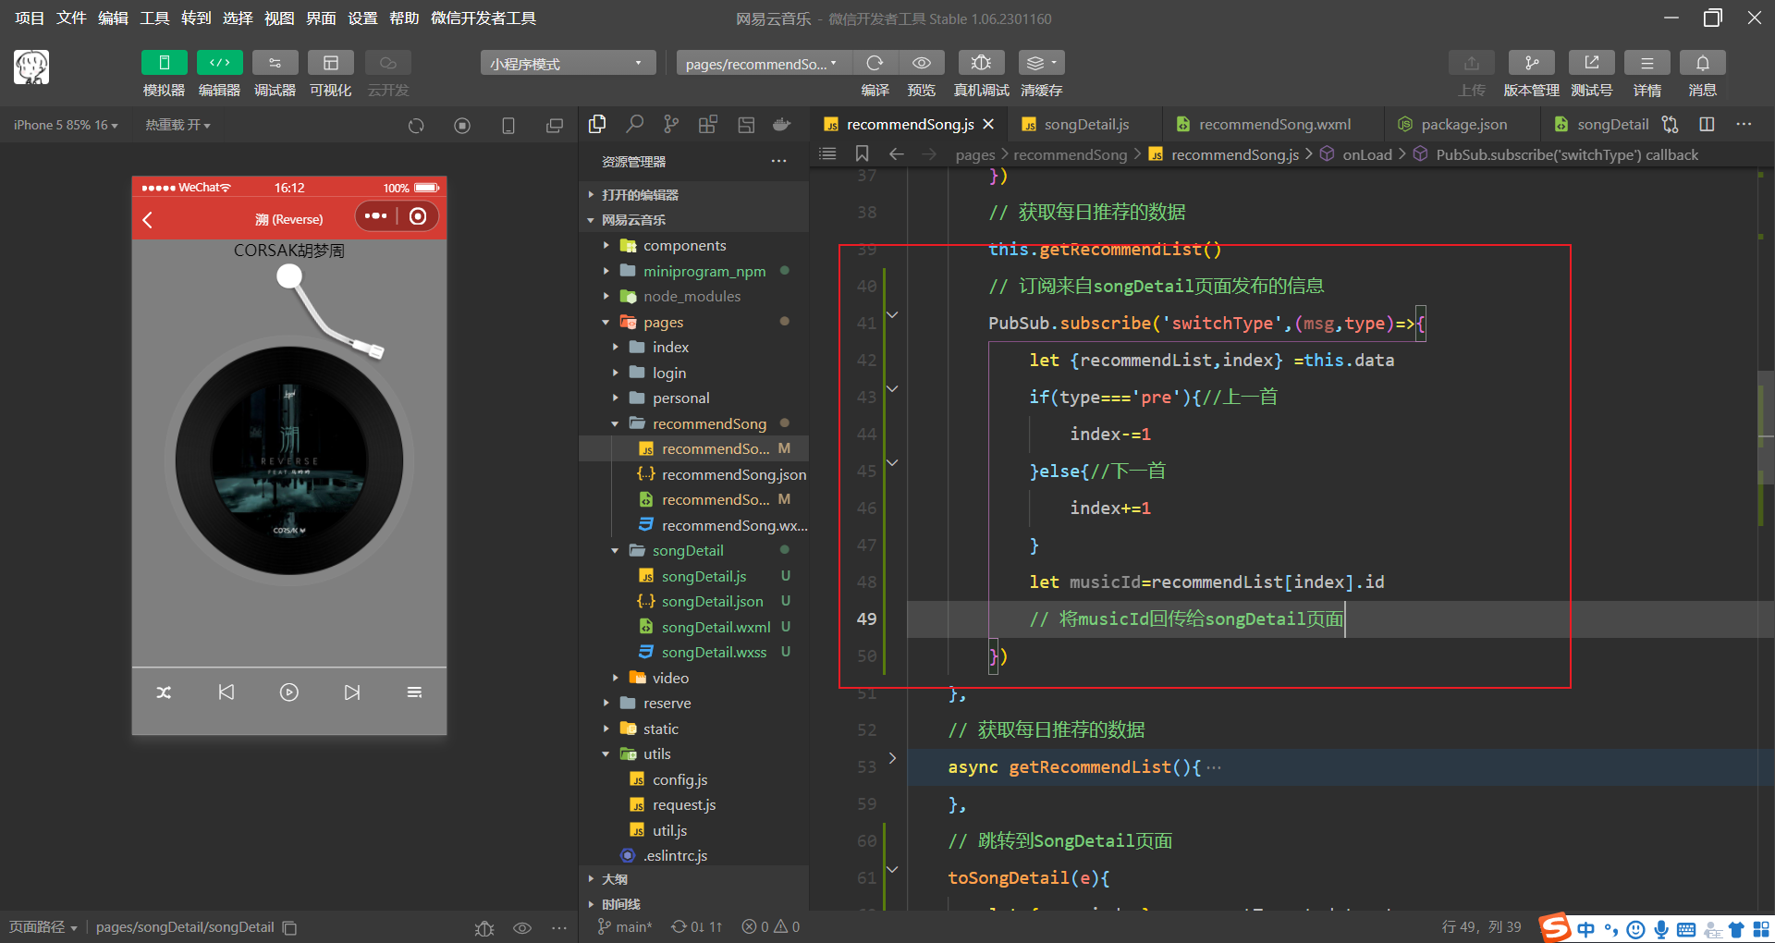This screenshot has width=1775, height=943.
Task: Open the 工具 menu
Action: point(154,18)
